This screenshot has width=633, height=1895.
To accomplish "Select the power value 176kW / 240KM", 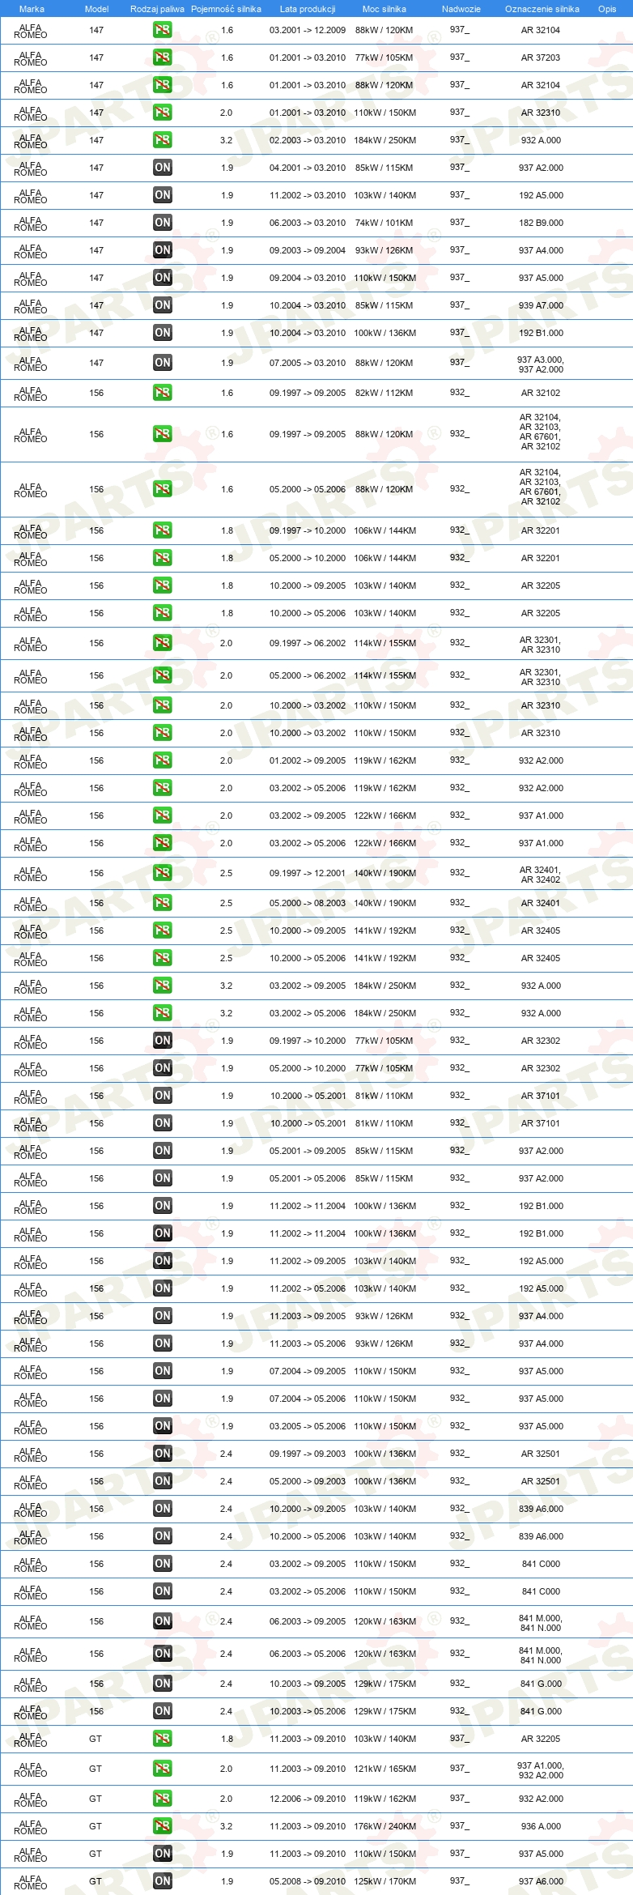I will tap(384, 1826).
